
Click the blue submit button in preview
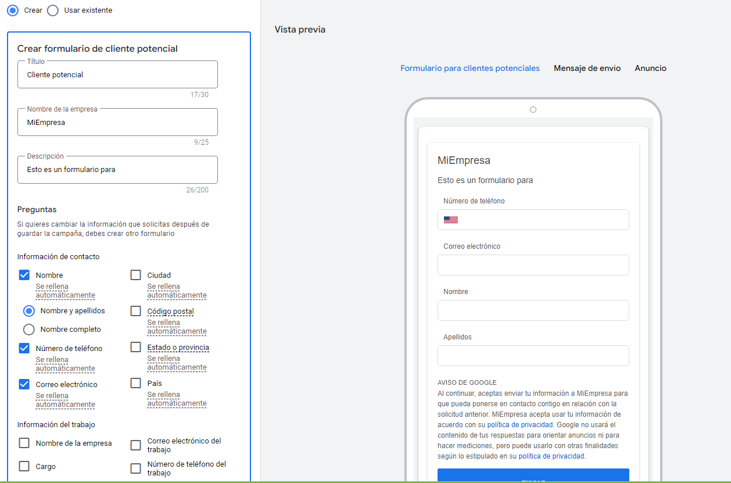point(533,476)
